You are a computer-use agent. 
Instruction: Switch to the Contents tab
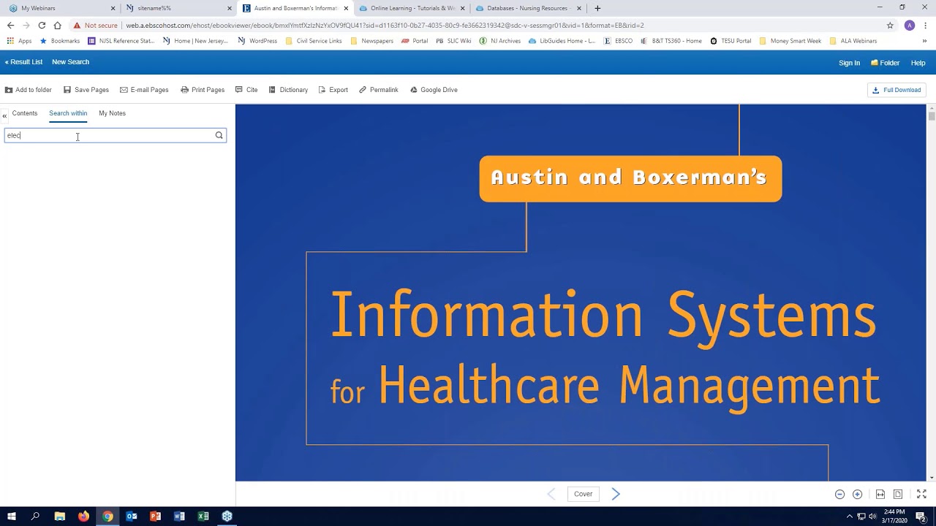[x=24, y=113]
